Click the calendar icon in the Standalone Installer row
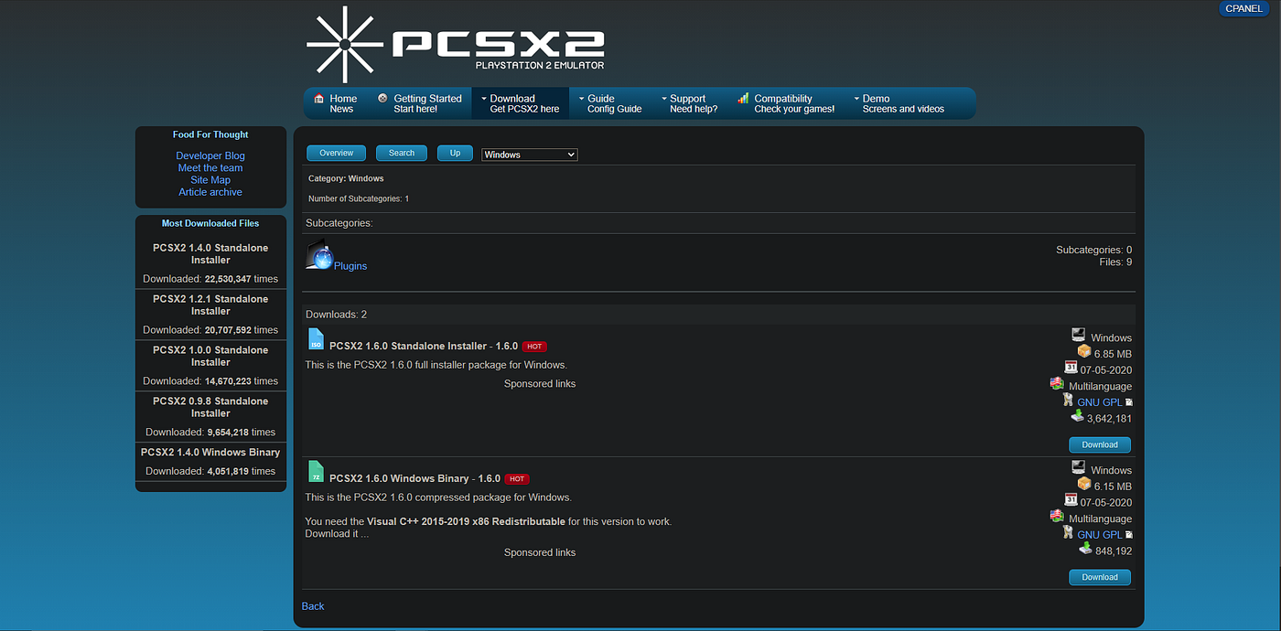1281x631 pixels. [x=1071, y=368]
